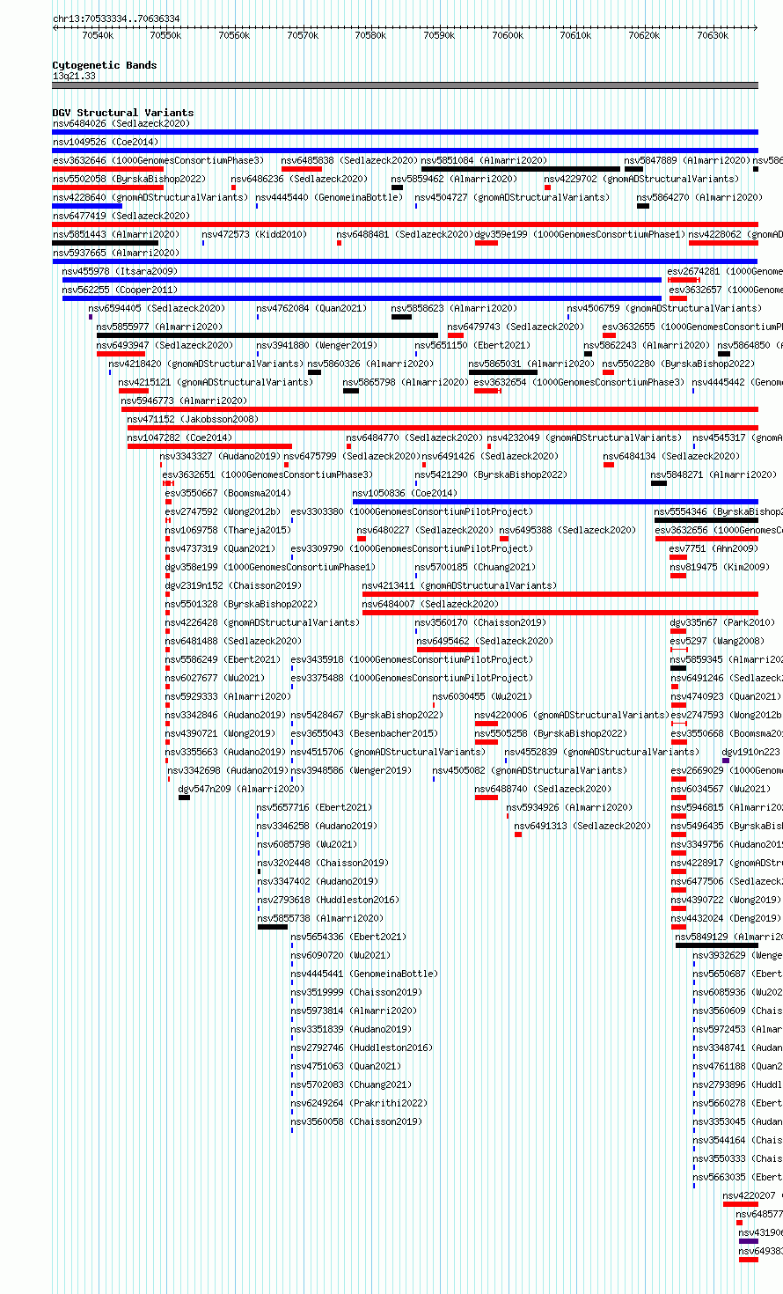Open nsv471152 (Jakobsson2008) variant
This screenshot has width=783, height=1294.
coord(193,419)
